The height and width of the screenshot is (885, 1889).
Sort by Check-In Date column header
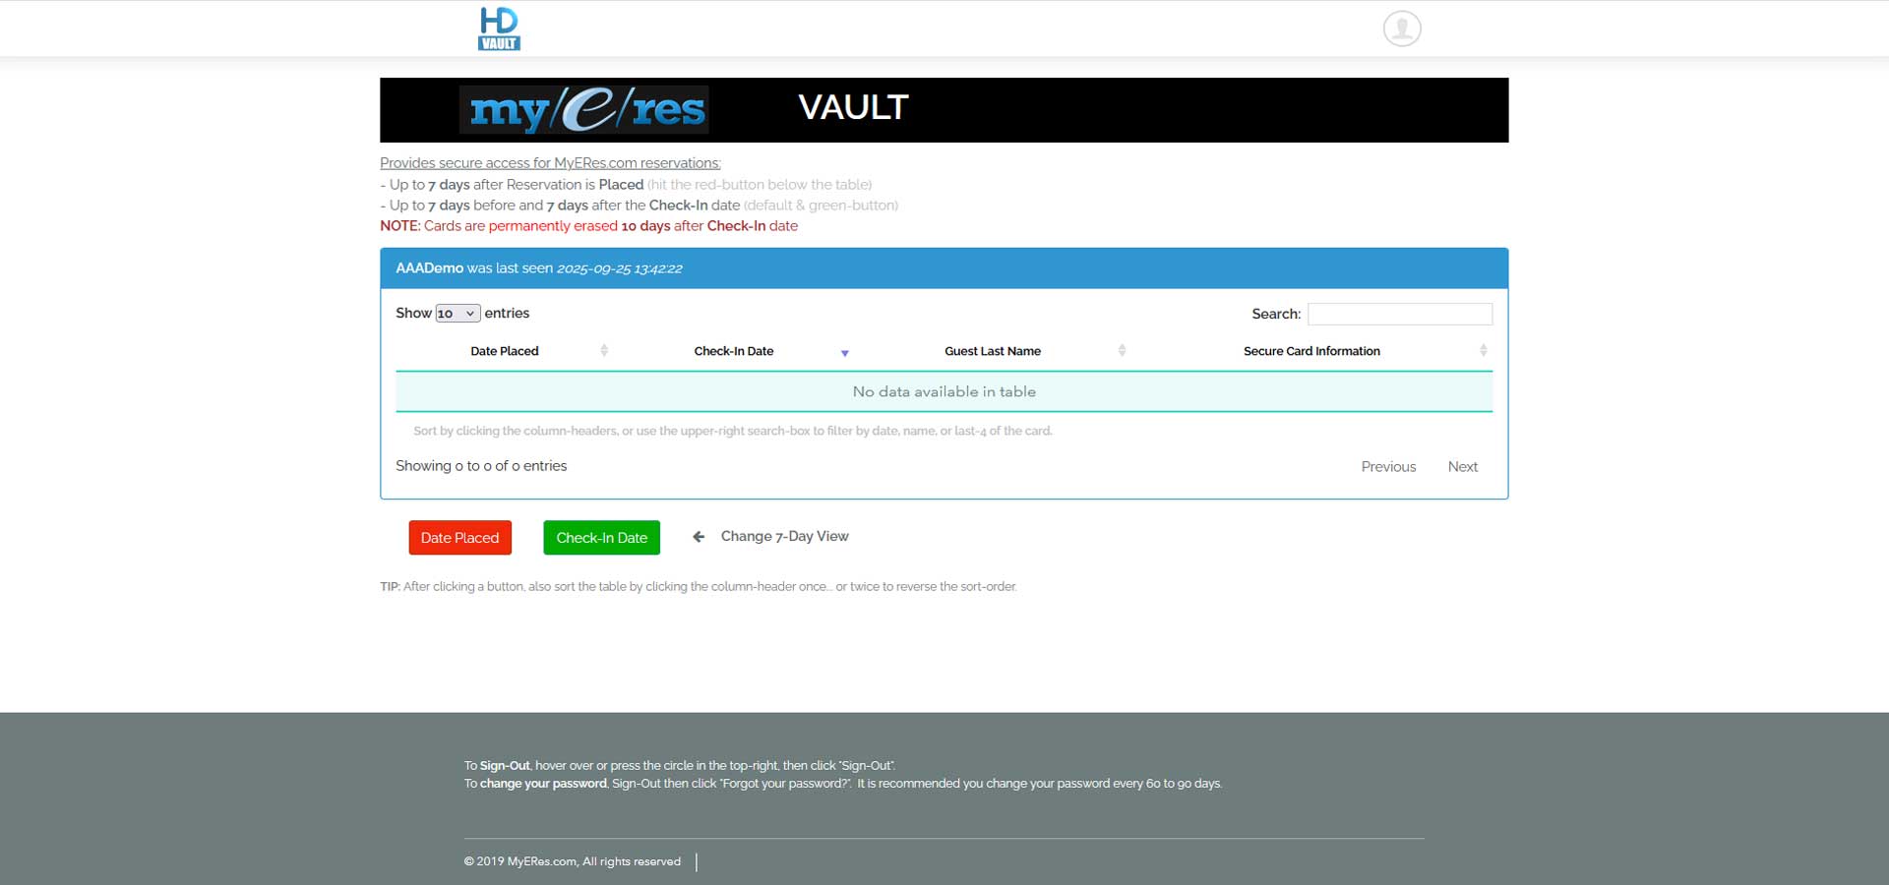tap(733, 351)
